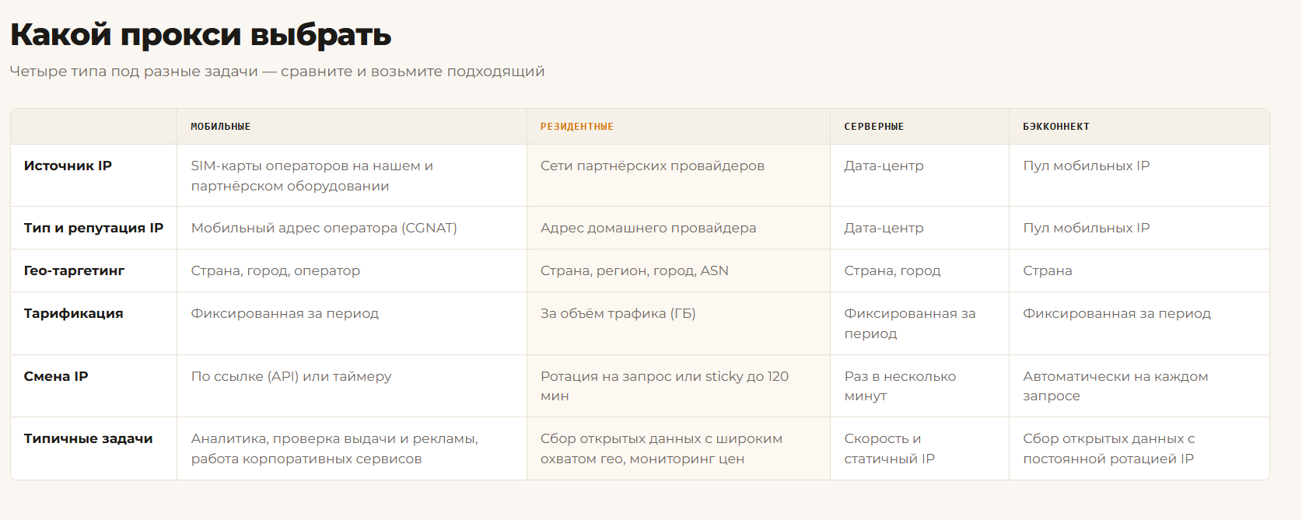Click cell "За объём трафика (ГБ)"
The height and width of the screenshot is (520, 1302).
click(x=618, y=313)
